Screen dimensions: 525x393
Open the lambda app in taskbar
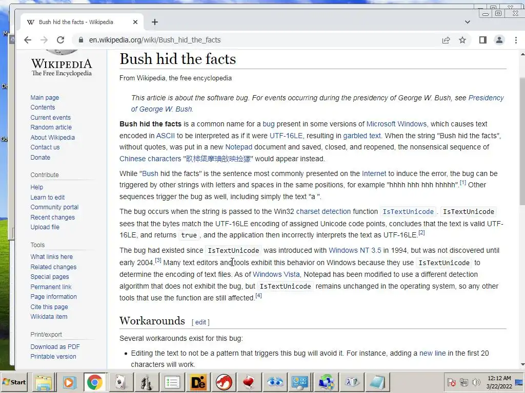(352, 382)
